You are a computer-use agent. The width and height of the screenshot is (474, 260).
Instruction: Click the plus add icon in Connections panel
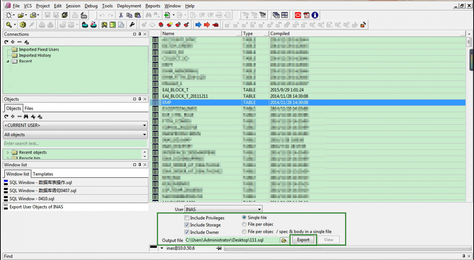click(x=13, y=42)
